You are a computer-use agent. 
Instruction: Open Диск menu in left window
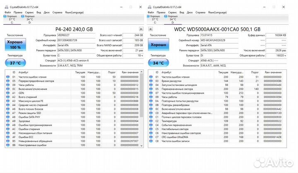pyautogui.click(x=46, y=12)
